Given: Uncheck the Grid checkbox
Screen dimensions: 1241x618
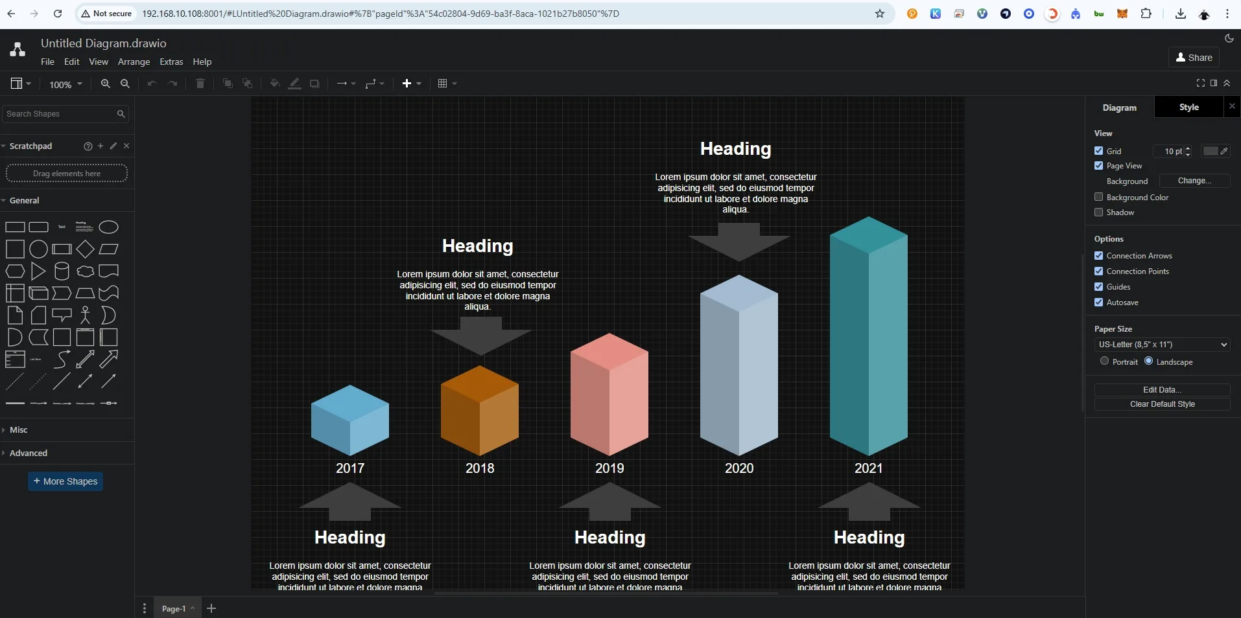Looking at the screenshot, I should (x=1098, y=150).
